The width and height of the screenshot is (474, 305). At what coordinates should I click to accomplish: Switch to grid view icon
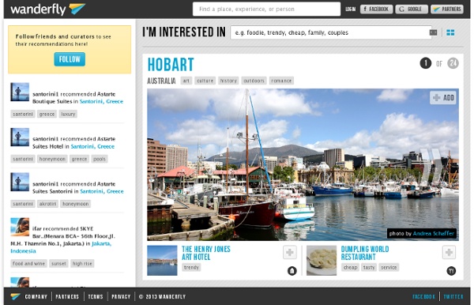point(450,32)
